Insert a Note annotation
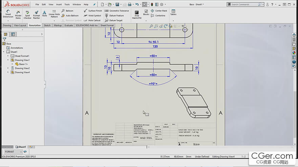Viewport: 298px width, 167px height. pyautogui.click(x=44, y=13)
